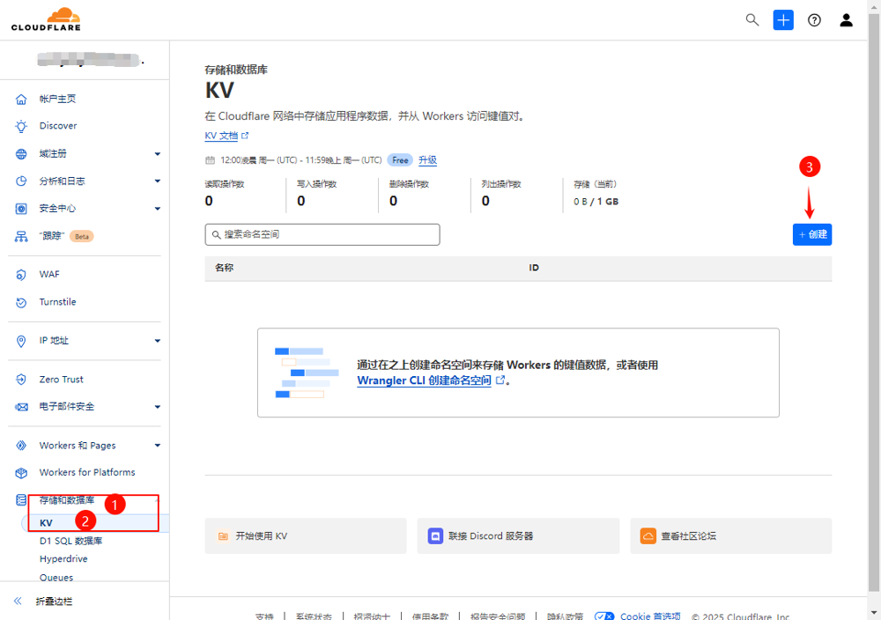
Task: Open the Wrangler CLI 创建命名空间 link
Action: click(424, 380)
